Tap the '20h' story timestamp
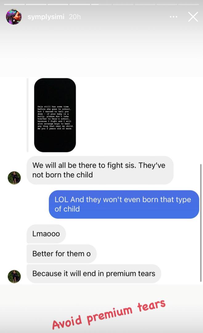This screenshot has width=203, height=333. point(75,17)
